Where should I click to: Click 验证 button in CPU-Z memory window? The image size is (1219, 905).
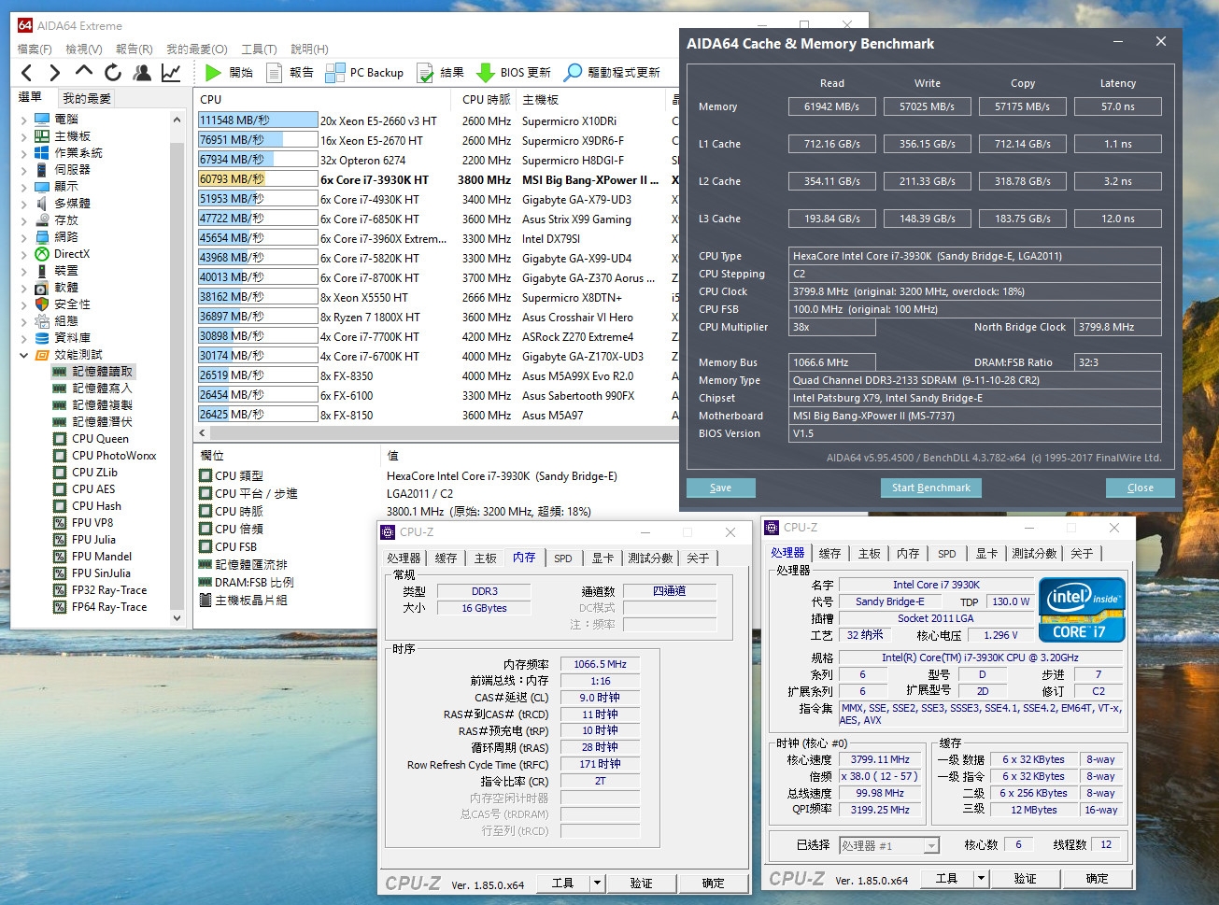click(x=641, y=883)
